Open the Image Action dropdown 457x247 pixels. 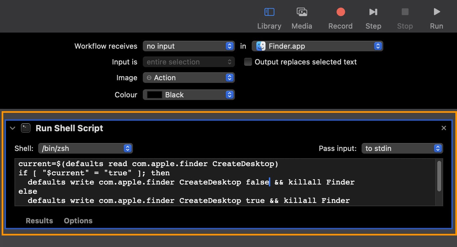[189, 78]
